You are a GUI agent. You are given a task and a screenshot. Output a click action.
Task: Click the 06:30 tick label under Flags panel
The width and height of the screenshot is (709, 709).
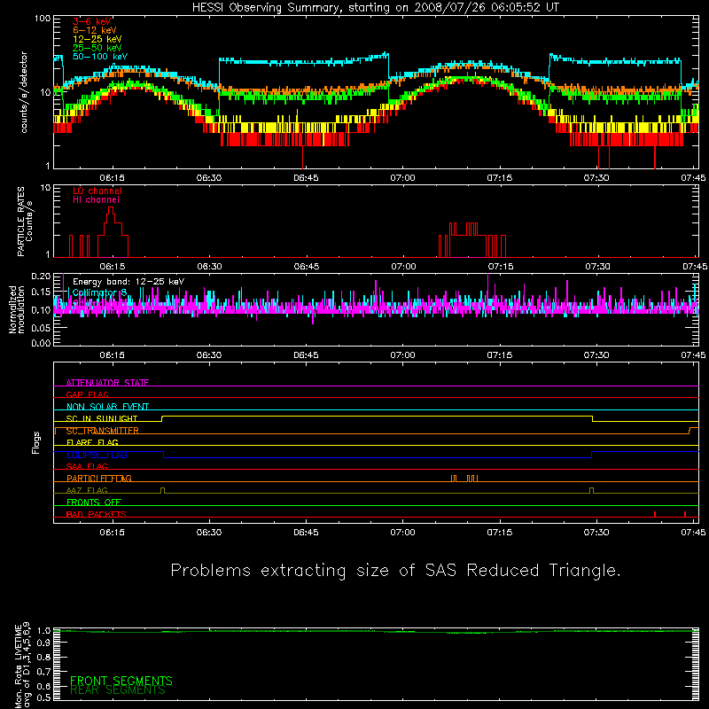tap(209, 533)
